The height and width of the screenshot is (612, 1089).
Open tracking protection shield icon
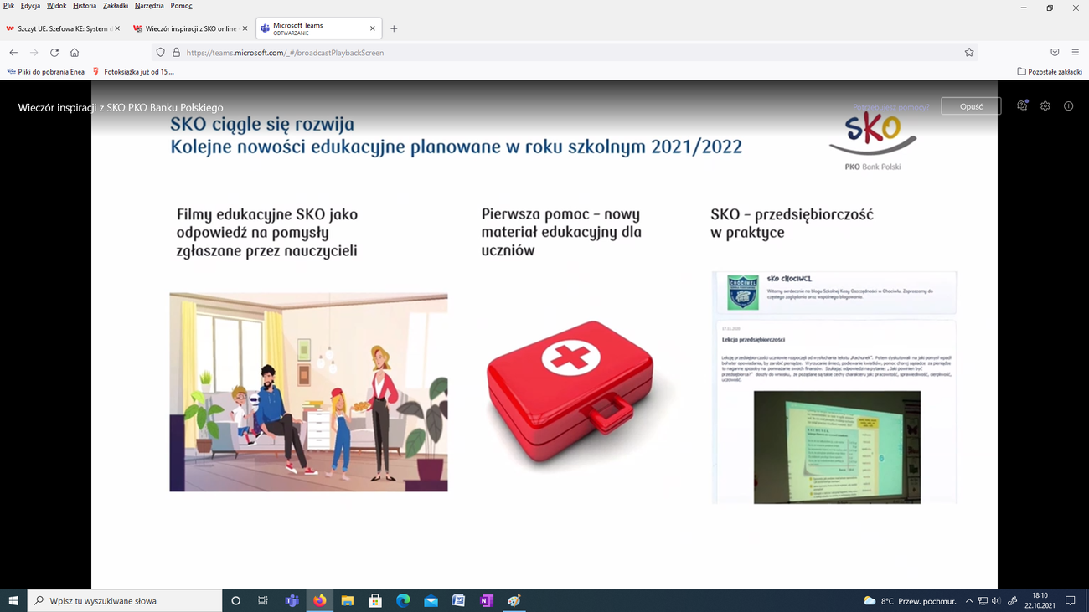(161, 52)
